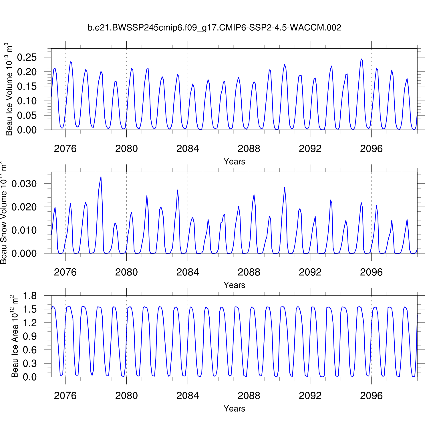Select the Beau Ice Volume y-axis label
Viewport: 429px width, 429px height.
click(9, 89)
